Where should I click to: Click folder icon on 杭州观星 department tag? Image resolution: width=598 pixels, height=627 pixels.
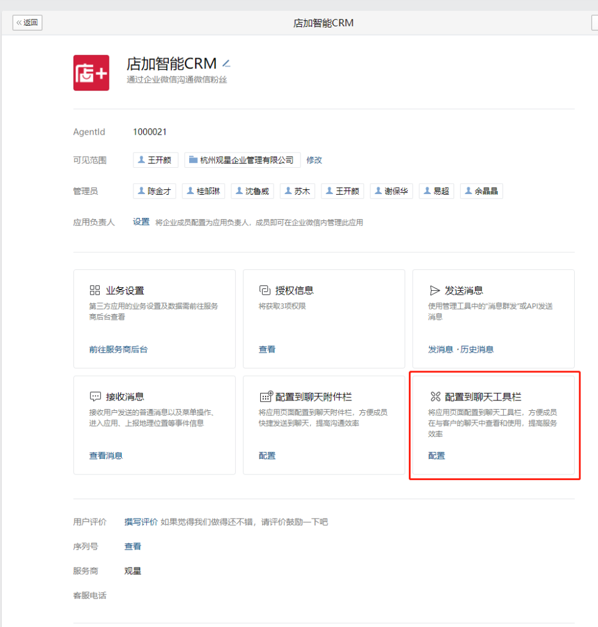(193, 160)
